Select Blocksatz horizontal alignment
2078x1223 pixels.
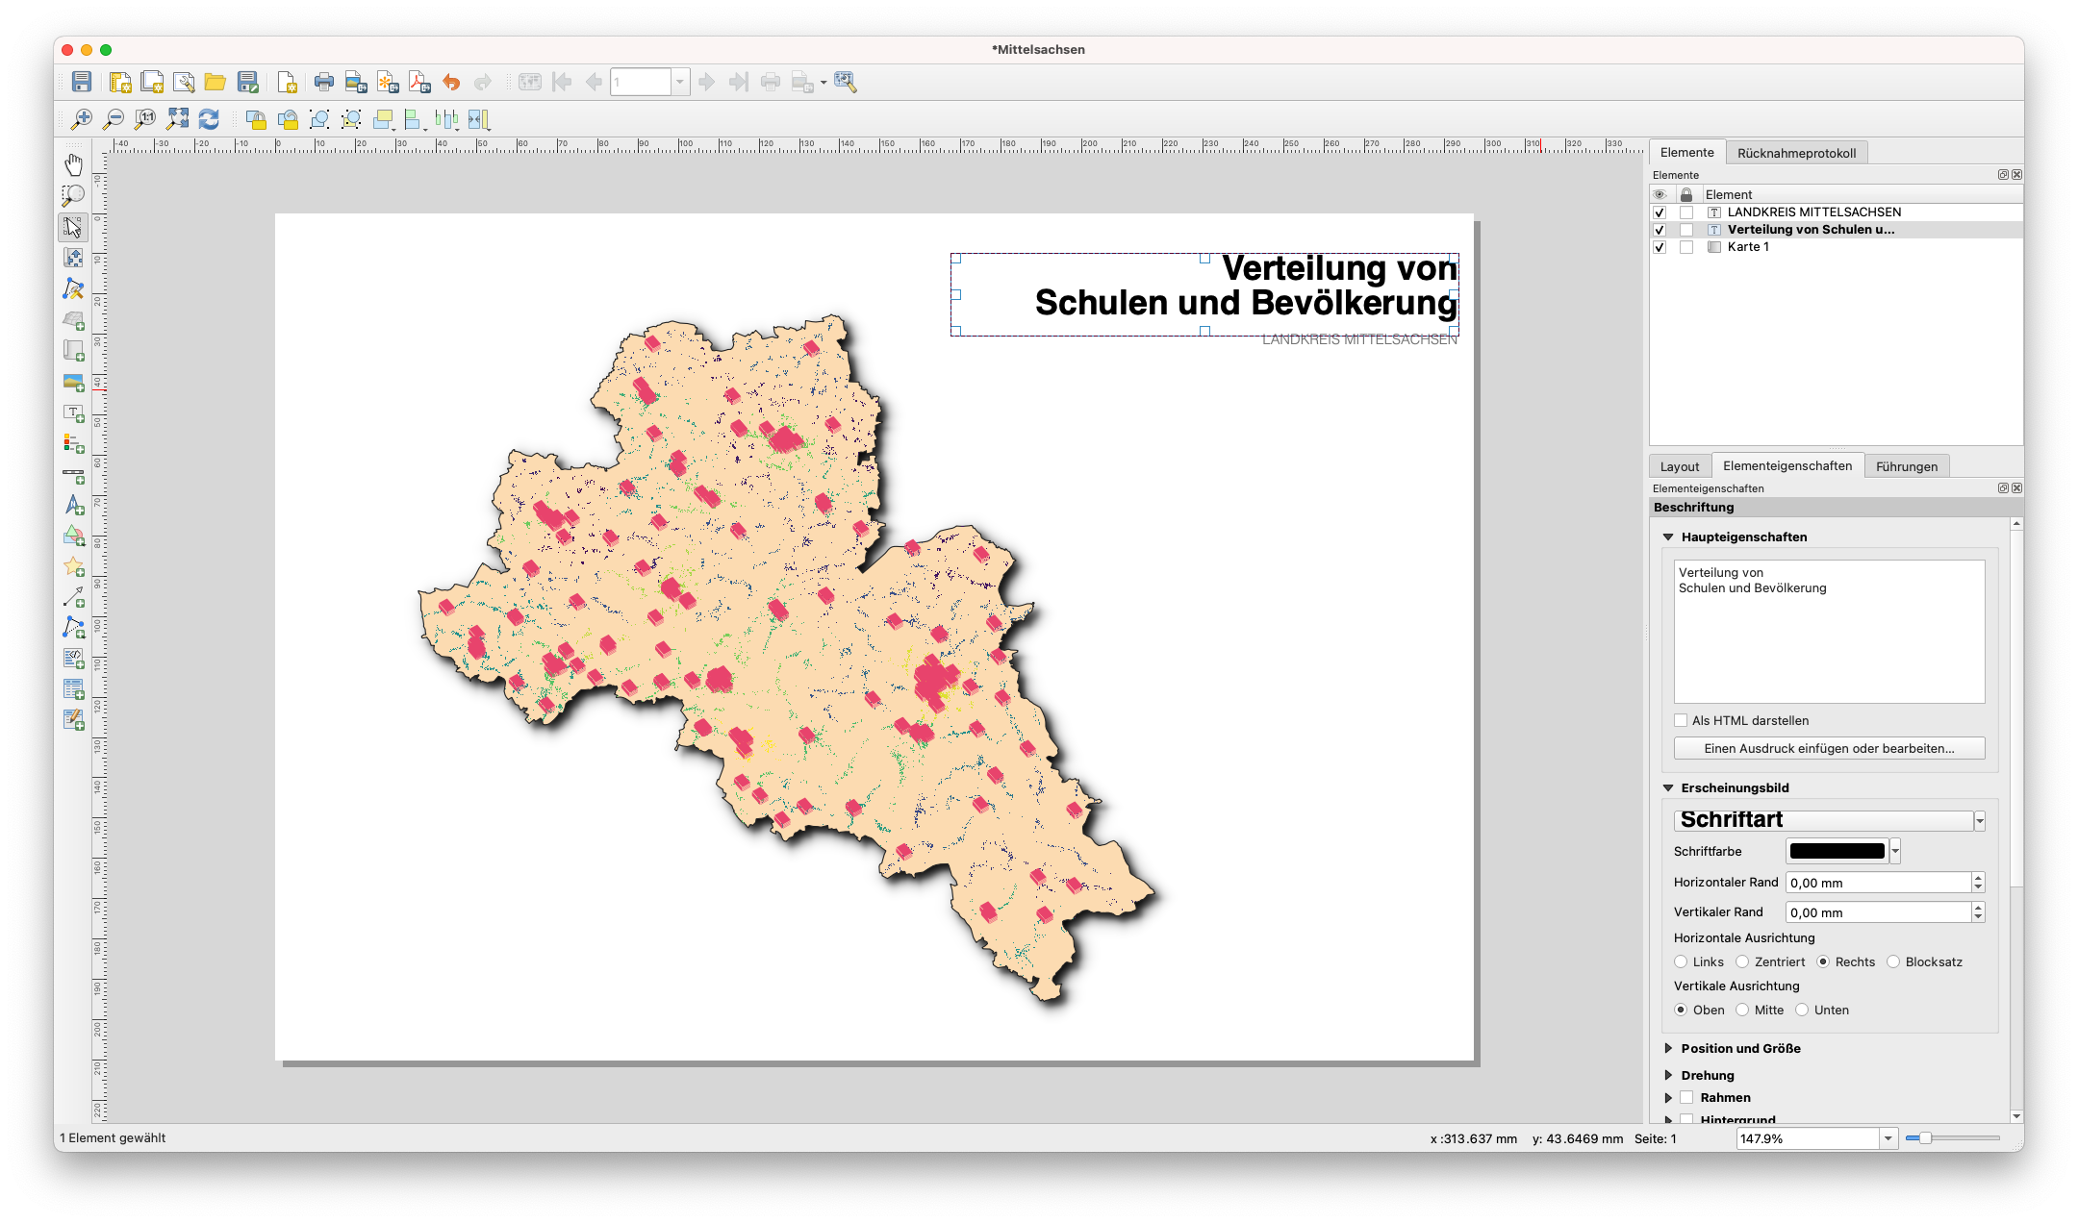click(1893, 961)
